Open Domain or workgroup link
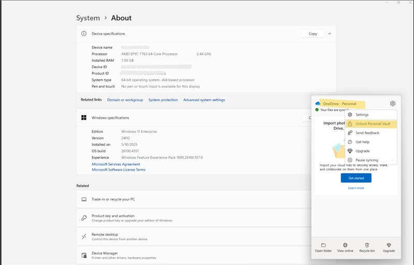This screenshot has height=265, width=414. pos(125,100)
